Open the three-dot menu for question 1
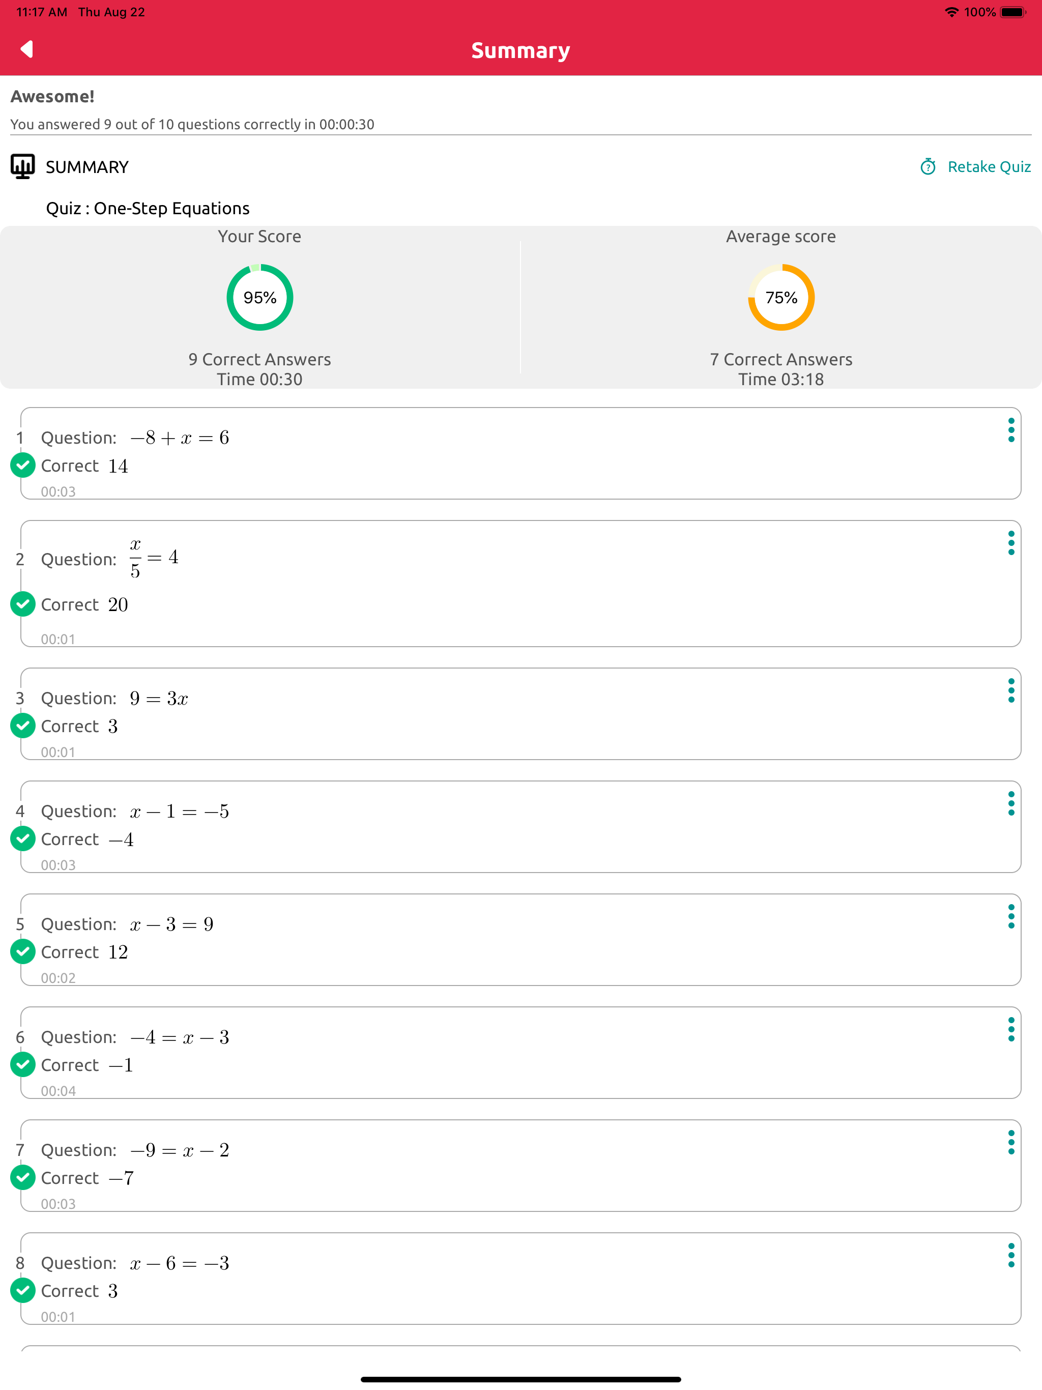Viewport: 1042px width, 1390px height. click(1010, 430)
